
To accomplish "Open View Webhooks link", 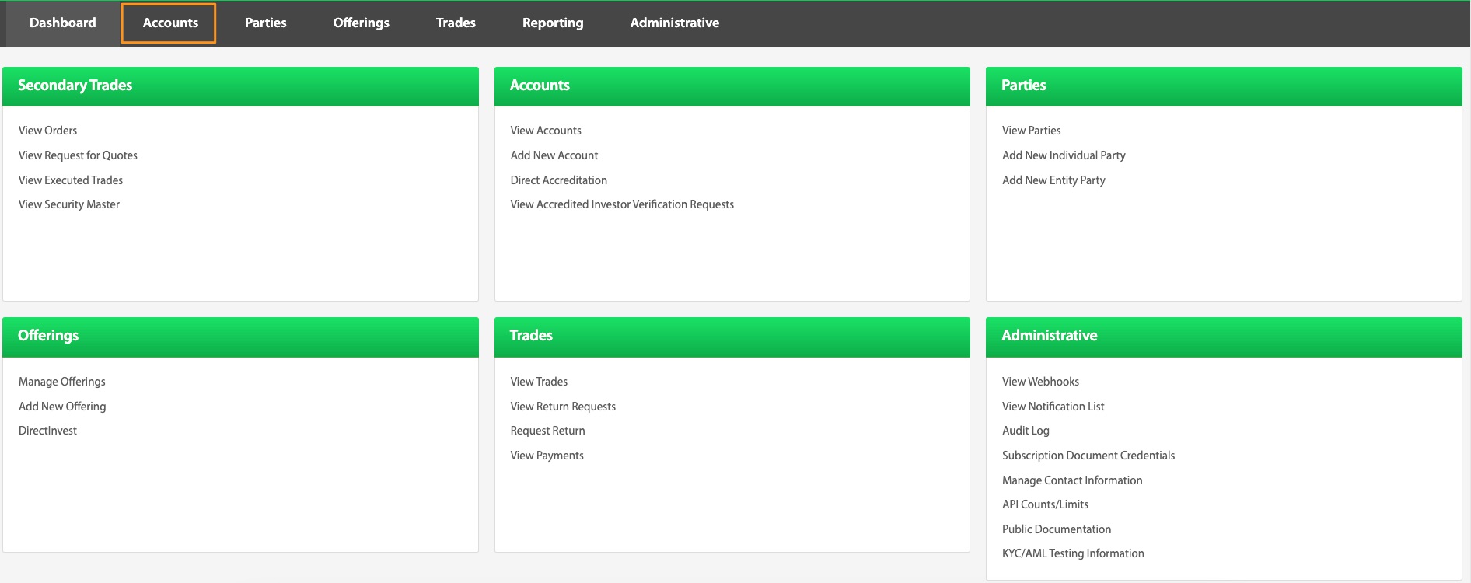I will [1040, 382].
